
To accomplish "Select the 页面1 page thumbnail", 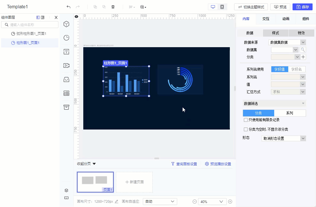I will pos(95,182).
